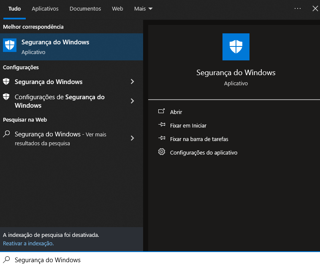This screenshot has height=266, width=320.
Task: Click shield icon beside Segurança do Windows setting
Action: [6, 81]
